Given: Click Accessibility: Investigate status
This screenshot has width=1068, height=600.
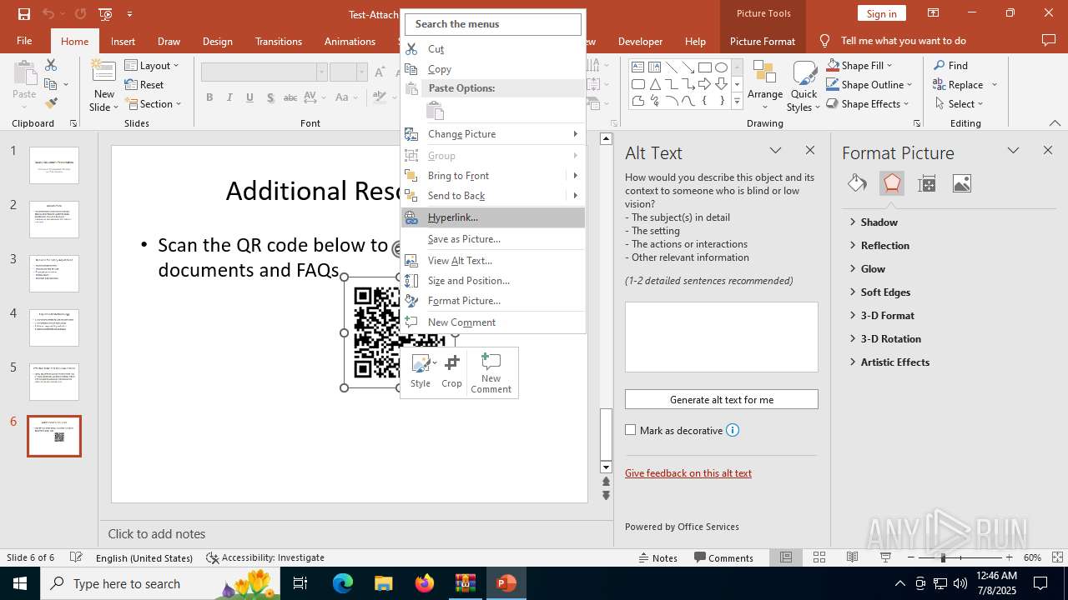Looking at the screenshot, I should [x=265, y=557].
